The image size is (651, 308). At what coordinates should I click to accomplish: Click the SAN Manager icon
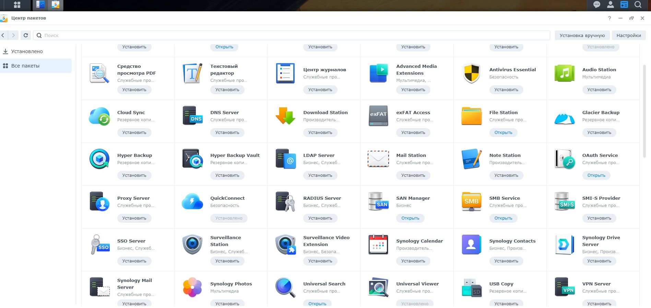coord(378,202)
